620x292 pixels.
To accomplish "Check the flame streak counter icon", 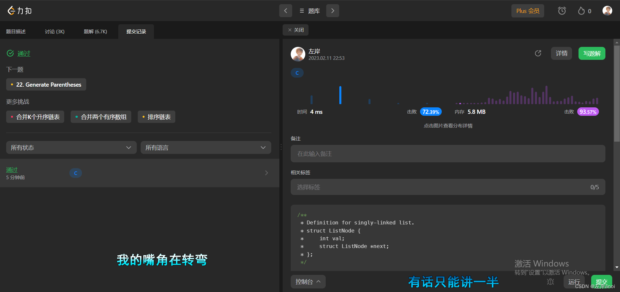I will point(581,11).
